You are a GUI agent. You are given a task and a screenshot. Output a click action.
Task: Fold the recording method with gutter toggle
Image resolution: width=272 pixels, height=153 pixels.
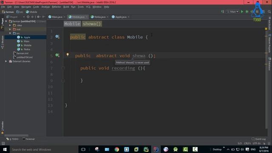63,68
